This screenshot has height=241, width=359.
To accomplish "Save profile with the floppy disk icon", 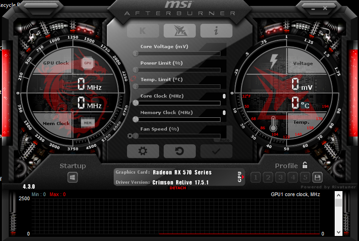I will 317,177.
